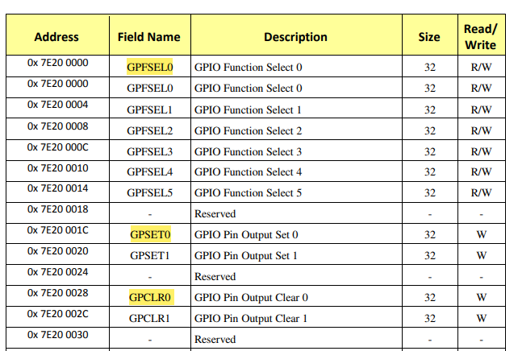Select the GPIO Pin Output Set 0 description
The image size is (518, 351).
[246, 234]
